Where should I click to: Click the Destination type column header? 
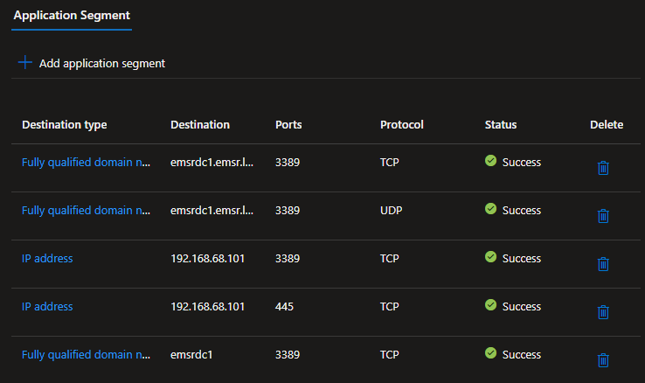(64, 124)
